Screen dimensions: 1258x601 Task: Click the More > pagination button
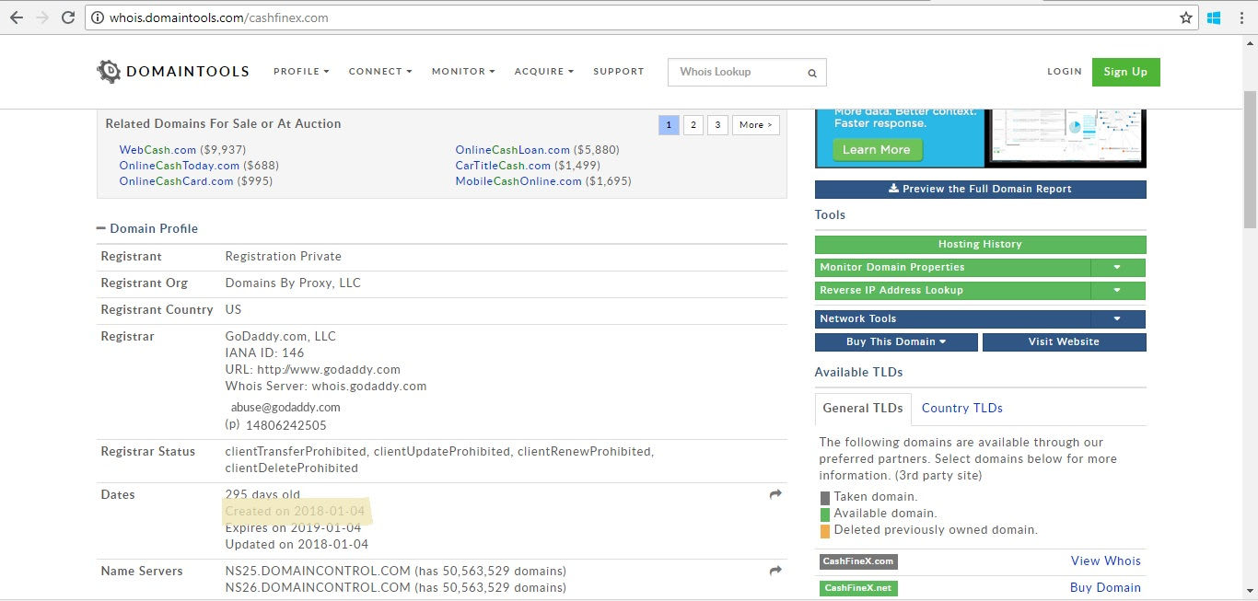(x=756, y=125)
